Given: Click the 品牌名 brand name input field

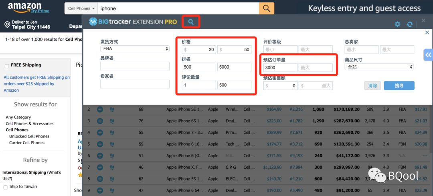Looking at the screenshot, I should pyautogui.click(x=135, y=66).
